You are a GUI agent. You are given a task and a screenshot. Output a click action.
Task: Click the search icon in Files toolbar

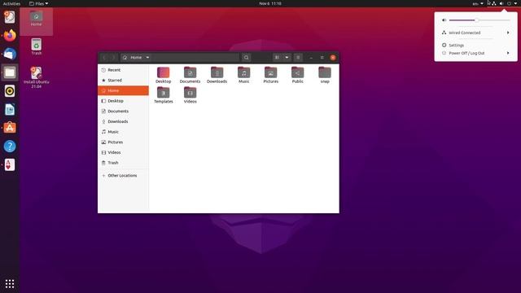pyautogui.click(x=246, y=58)
